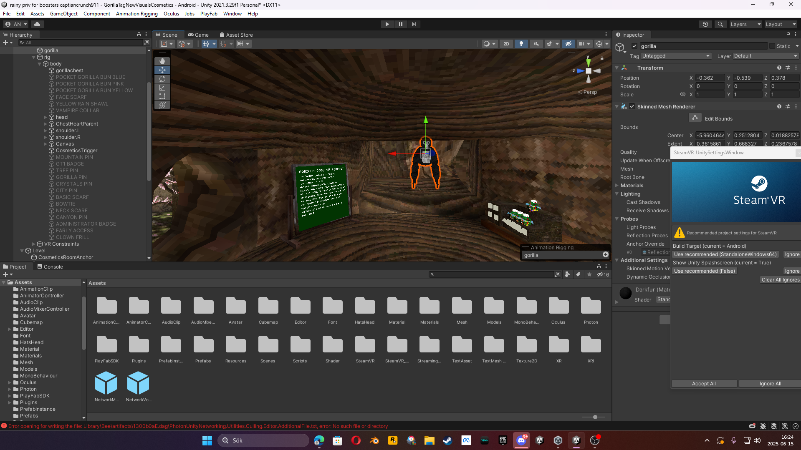This screenshot has height=450, width=801.
Task: Click the cloud services icon
Action: (37, 24)
